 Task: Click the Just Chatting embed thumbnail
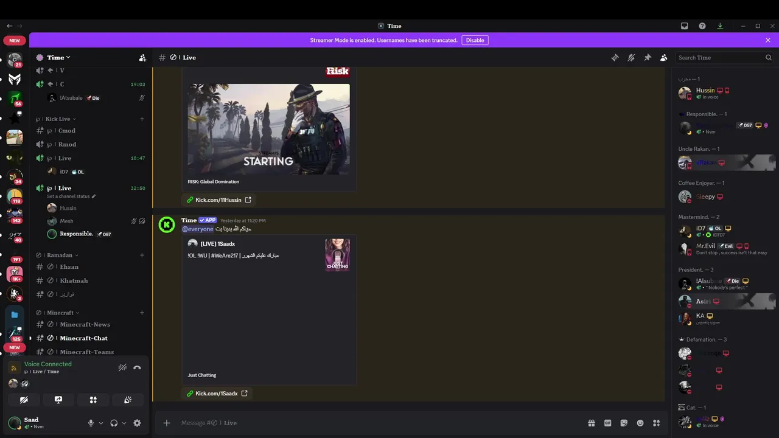tap(337, 255)
